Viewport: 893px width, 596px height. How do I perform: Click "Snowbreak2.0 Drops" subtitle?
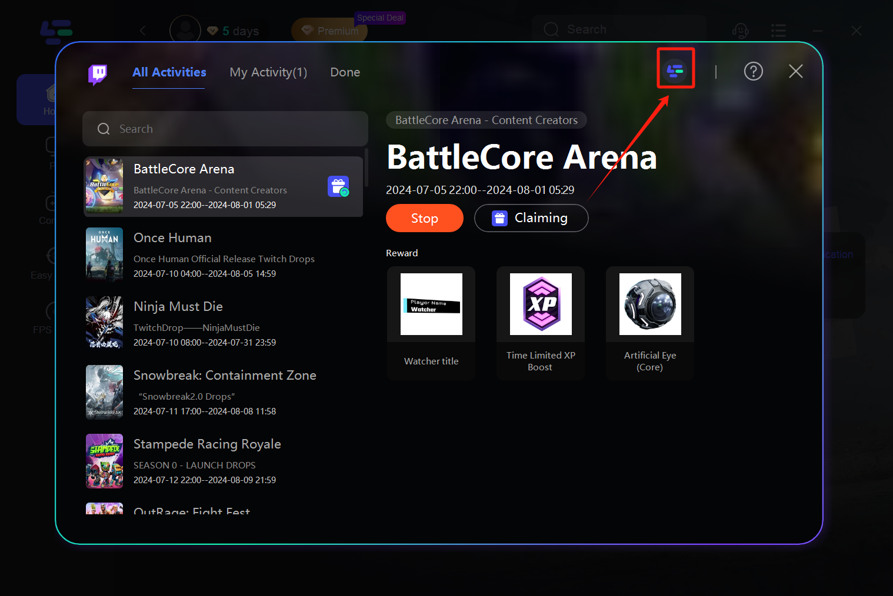(187, 396)
